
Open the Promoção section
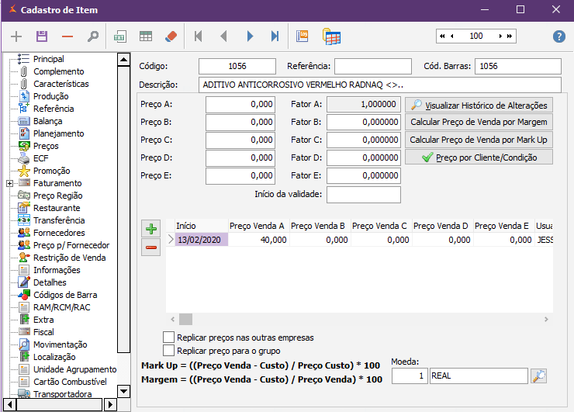[x=52, y=171]
